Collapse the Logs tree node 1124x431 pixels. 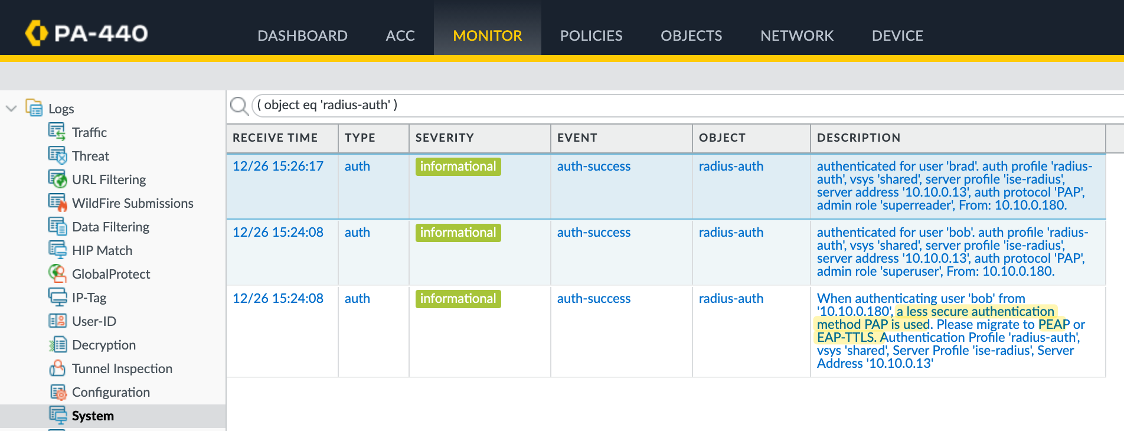11,109
